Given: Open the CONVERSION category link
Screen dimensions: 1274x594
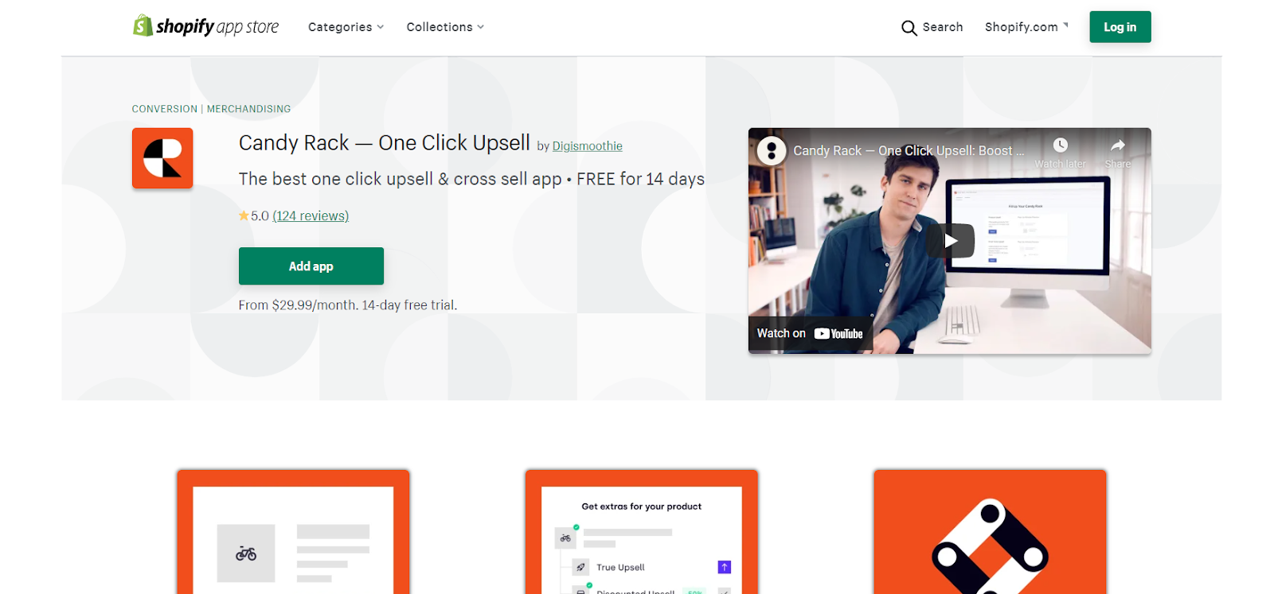Looking at the screenshot, I should point(165,109).
